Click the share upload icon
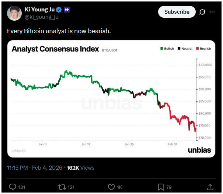Screen dimensions: 223x194 (x=210, y=187)
